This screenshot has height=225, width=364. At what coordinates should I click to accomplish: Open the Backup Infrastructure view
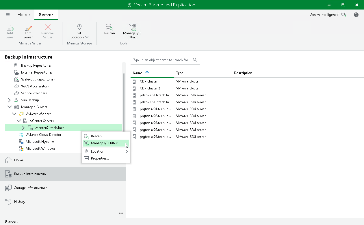click(x=63, y=174)
